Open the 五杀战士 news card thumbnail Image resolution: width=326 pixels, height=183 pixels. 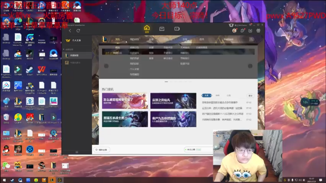[x=125, y=119]
